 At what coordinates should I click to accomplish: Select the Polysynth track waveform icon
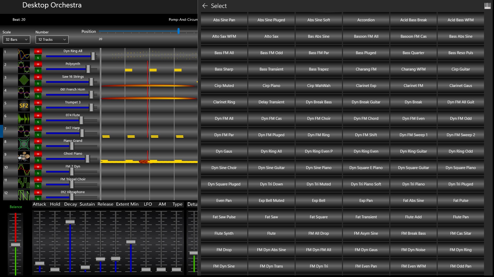24,67
